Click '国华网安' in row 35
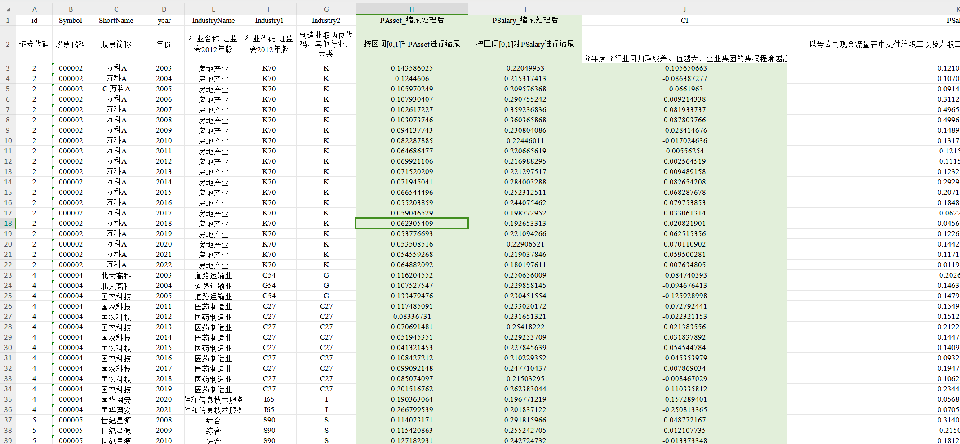 click(116, 399)
